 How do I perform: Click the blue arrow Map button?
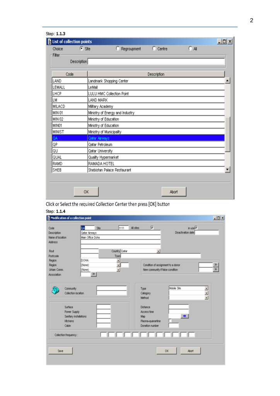(x=185, y=316)
